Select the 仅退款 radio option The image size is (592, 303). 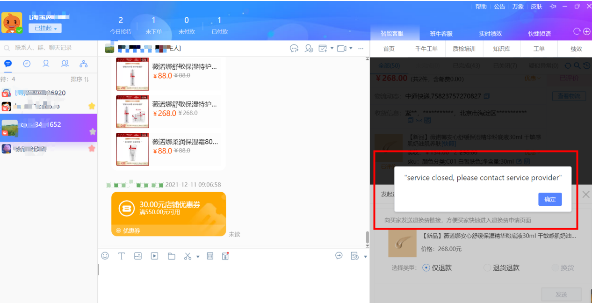(426, 267)
